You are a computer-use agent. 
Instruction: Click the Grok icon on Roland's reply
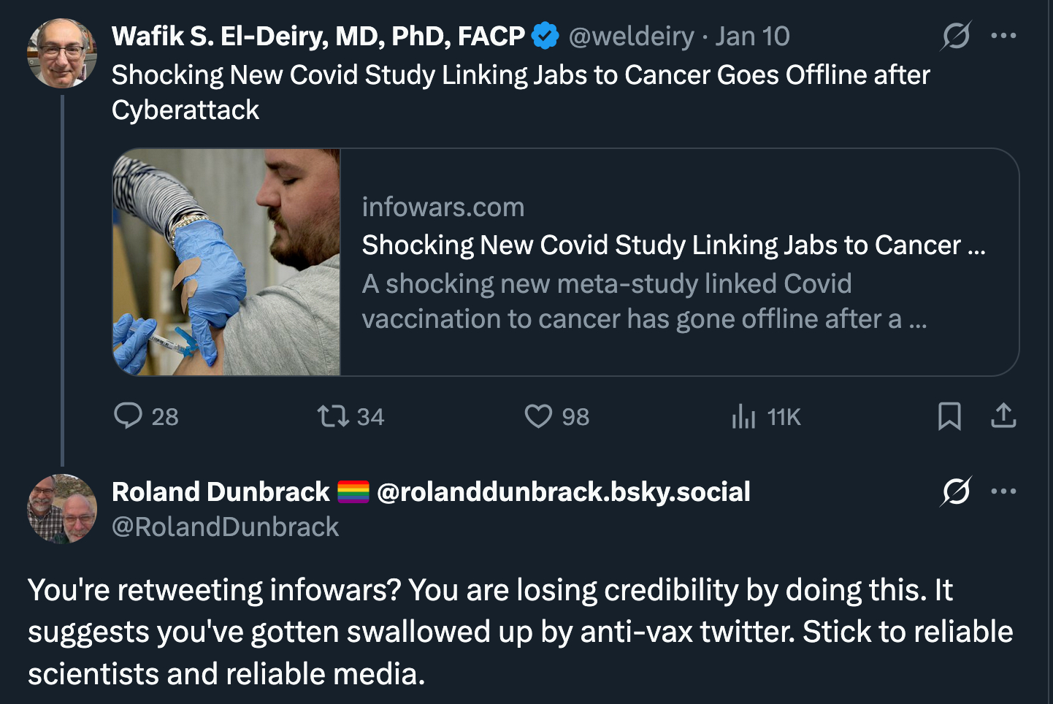(956, 491)
